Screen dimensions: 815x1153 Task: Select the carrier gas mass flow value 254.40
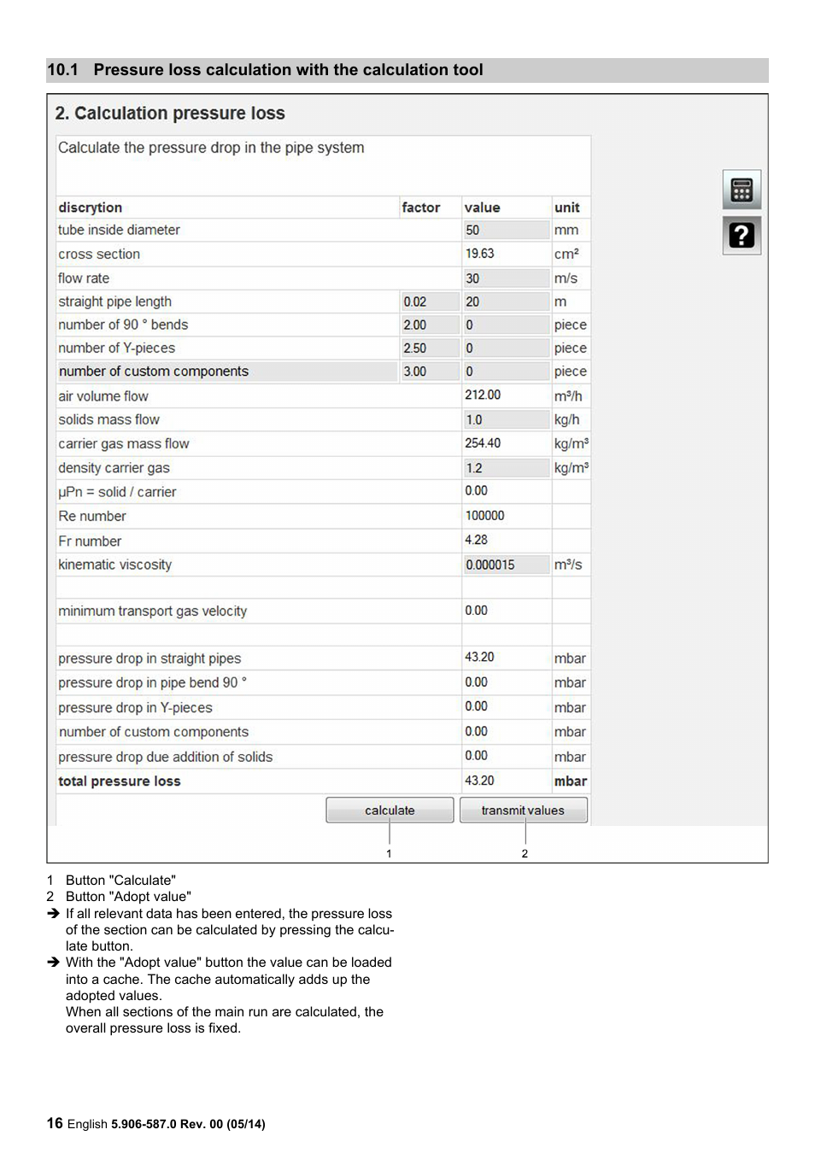pos(483,443)
